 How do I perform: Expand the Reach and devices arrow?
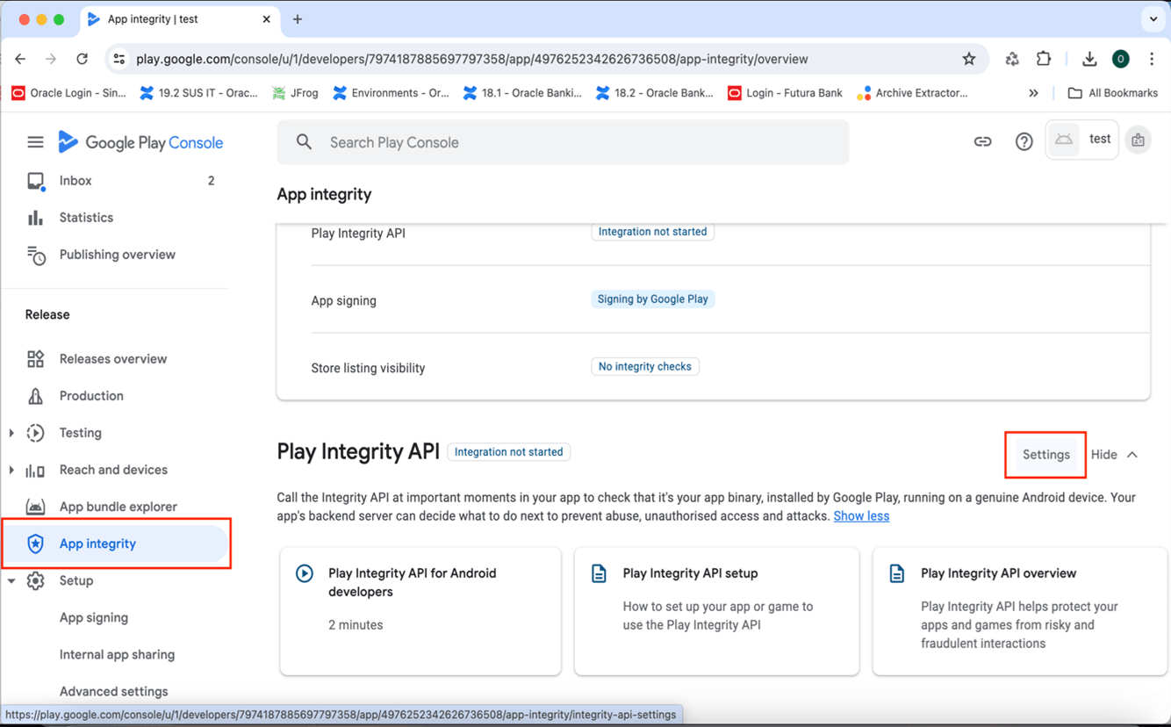coord(11,470)
